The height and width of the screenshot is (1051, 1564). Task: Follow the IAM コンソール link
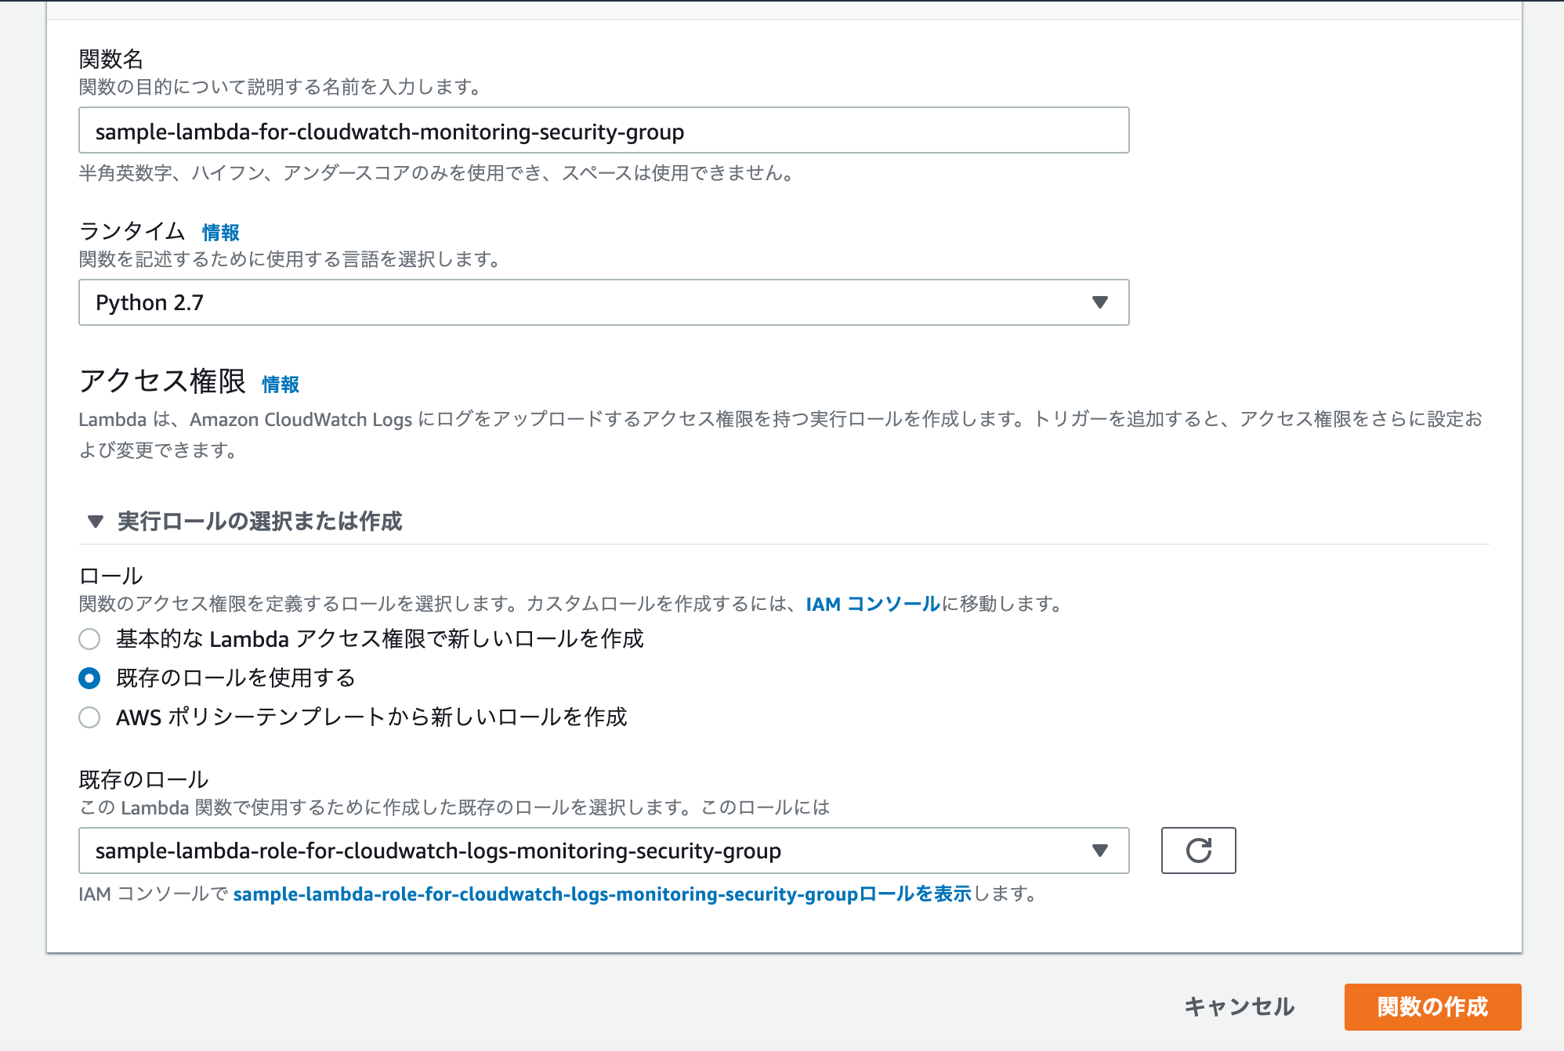[x=873, y=604]
